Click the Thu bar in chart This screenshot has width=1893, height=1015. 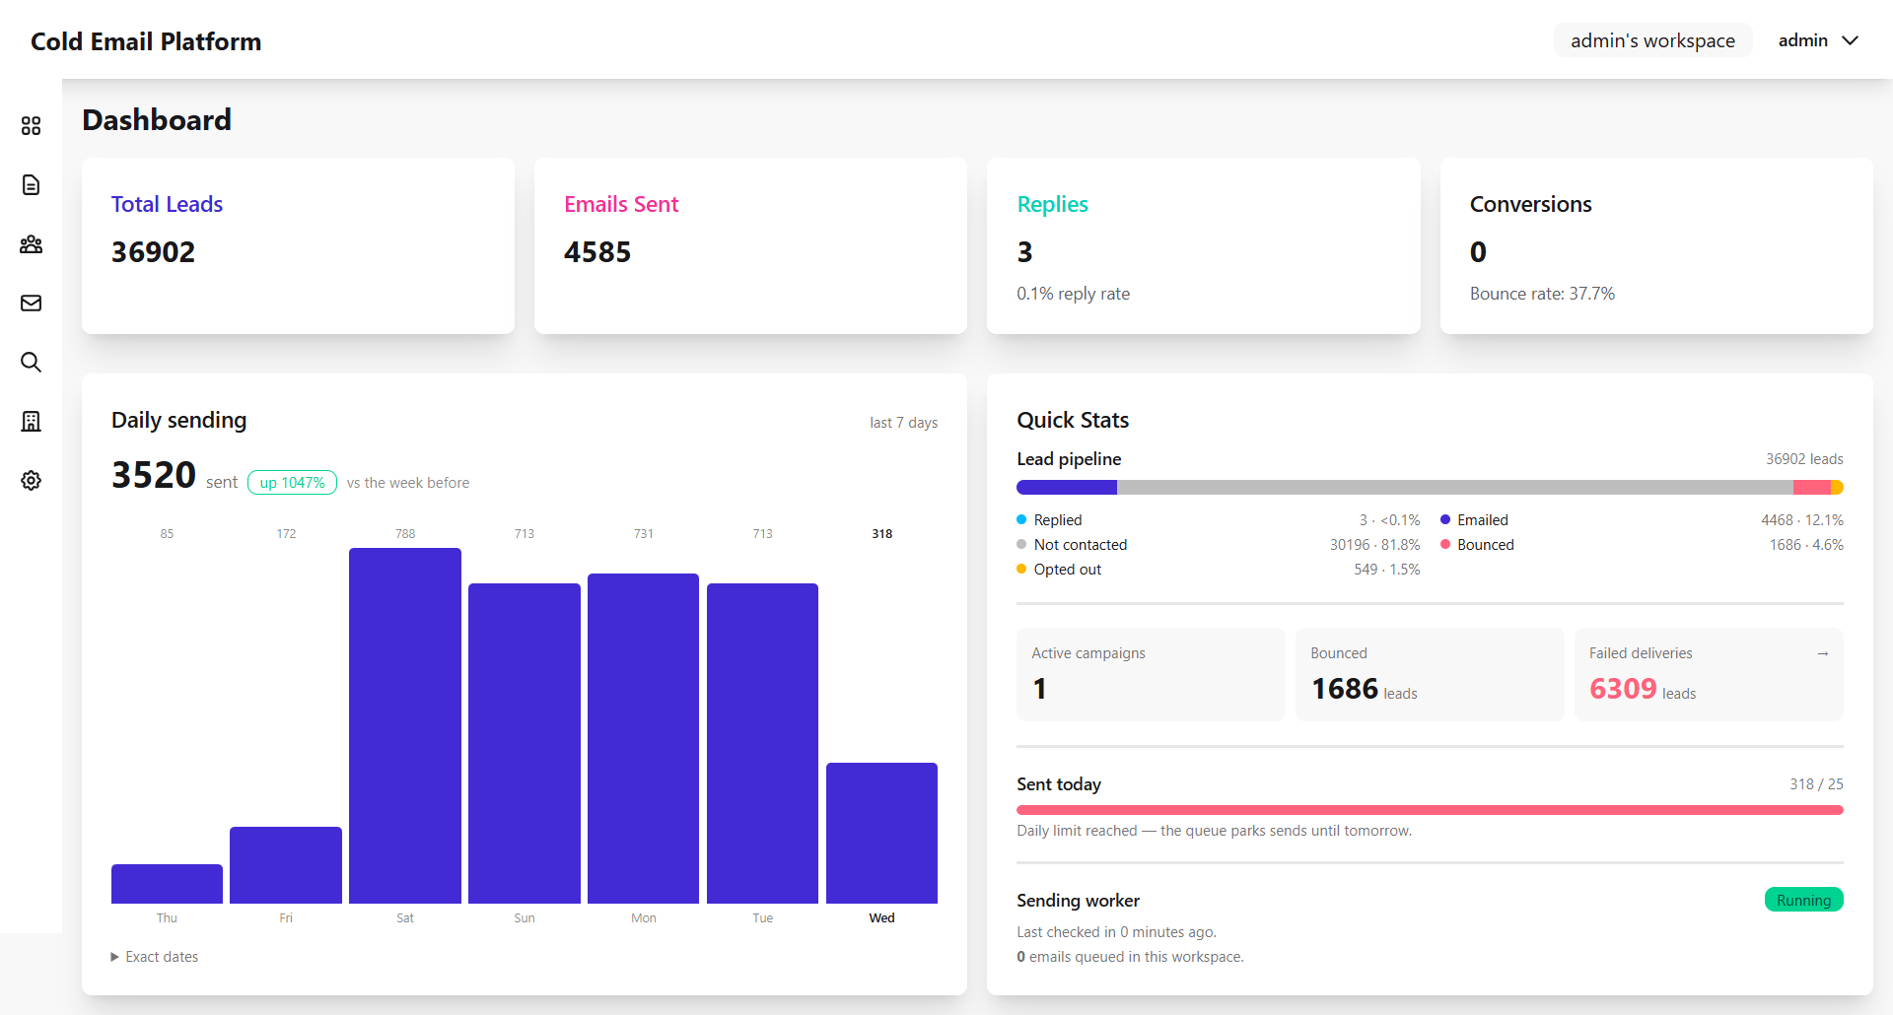(x=167, y=884)
